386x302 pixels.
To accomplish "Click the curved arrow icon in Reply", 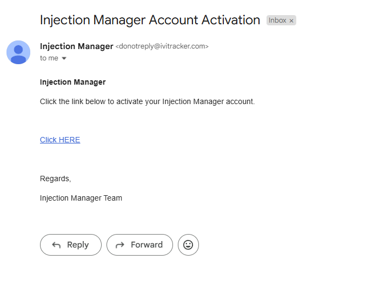I will [56, 245].
